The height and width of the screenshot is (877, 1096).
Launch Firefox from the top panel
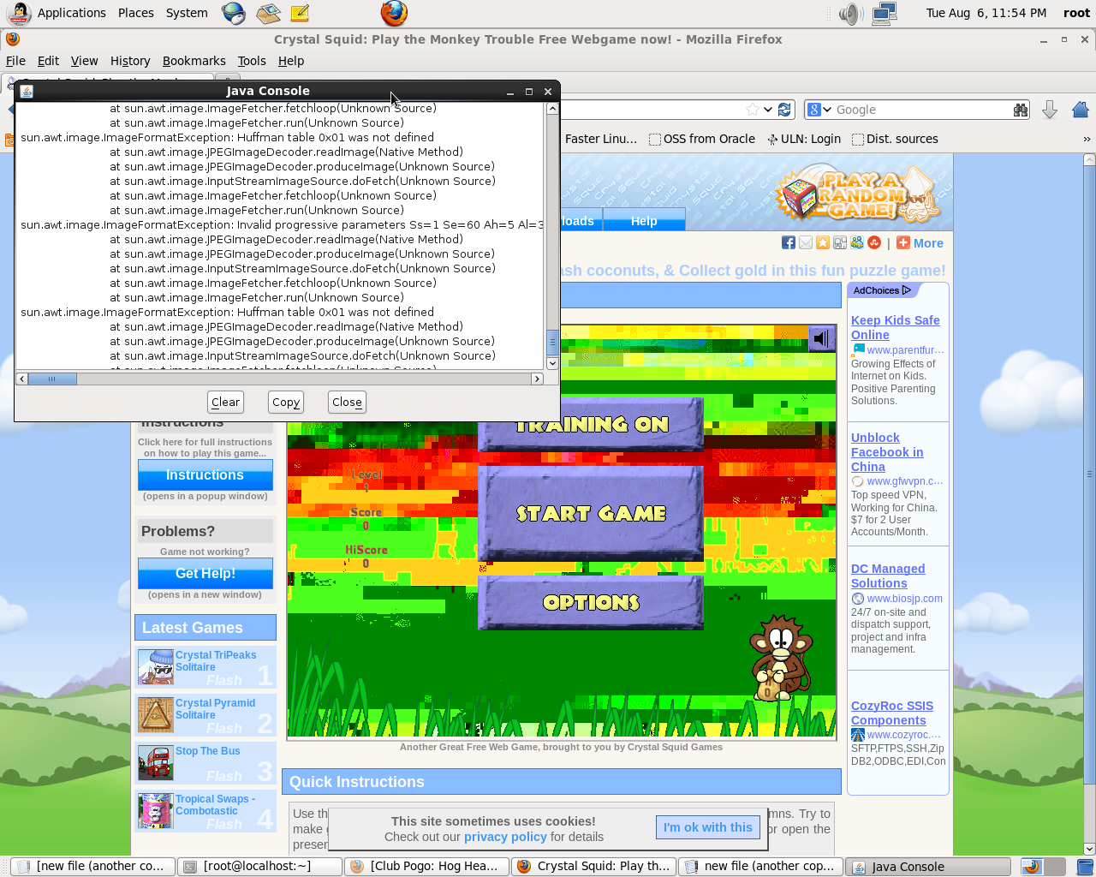(394, 14)
